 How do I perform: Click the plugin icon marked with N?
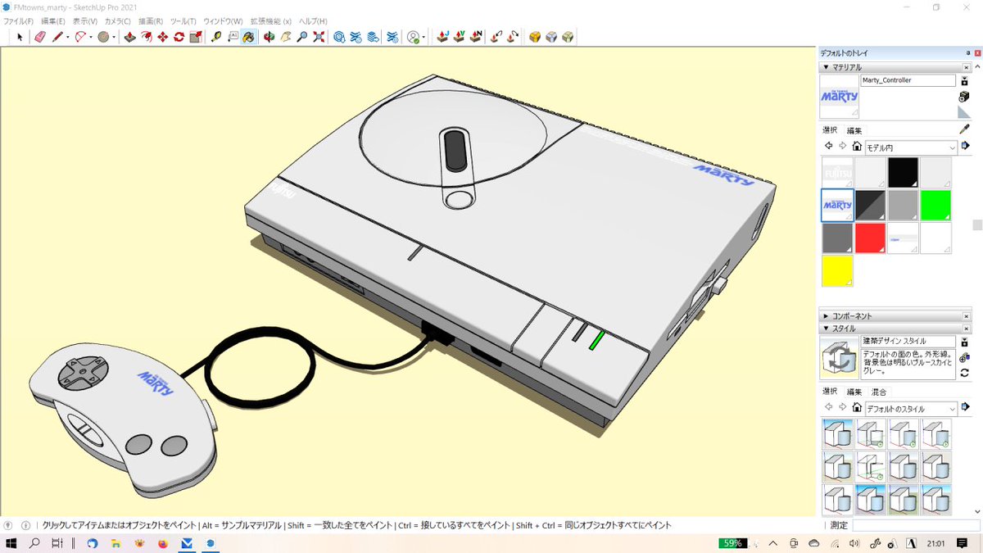pyautogui.click(x=476, y=37)
